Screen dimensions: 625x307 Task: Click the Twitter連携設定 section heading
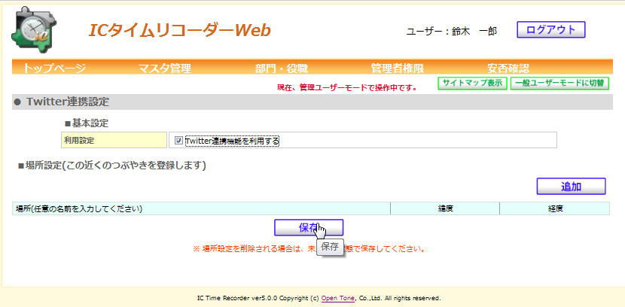tap(69, 102)
